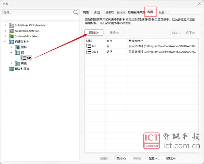Click the #45 material icon in tree
This screenshot has height=164, width=204.
[x=23, y=58]
